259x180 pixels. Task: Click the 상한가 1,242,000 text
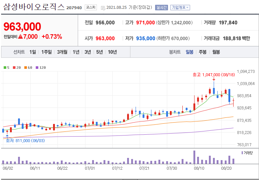pos(174,22)
